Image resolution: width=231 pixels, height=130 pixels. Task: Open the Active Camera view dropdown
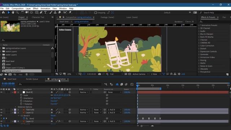[x=140, y=74]
